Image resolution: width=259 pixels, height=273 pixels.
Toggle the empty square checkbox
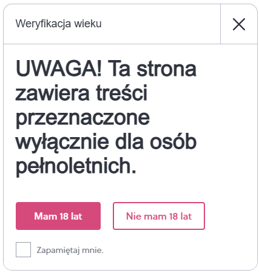23,249
